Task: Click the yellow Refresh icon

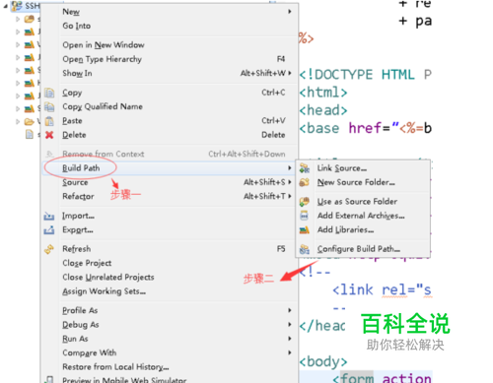Action: 49,249
